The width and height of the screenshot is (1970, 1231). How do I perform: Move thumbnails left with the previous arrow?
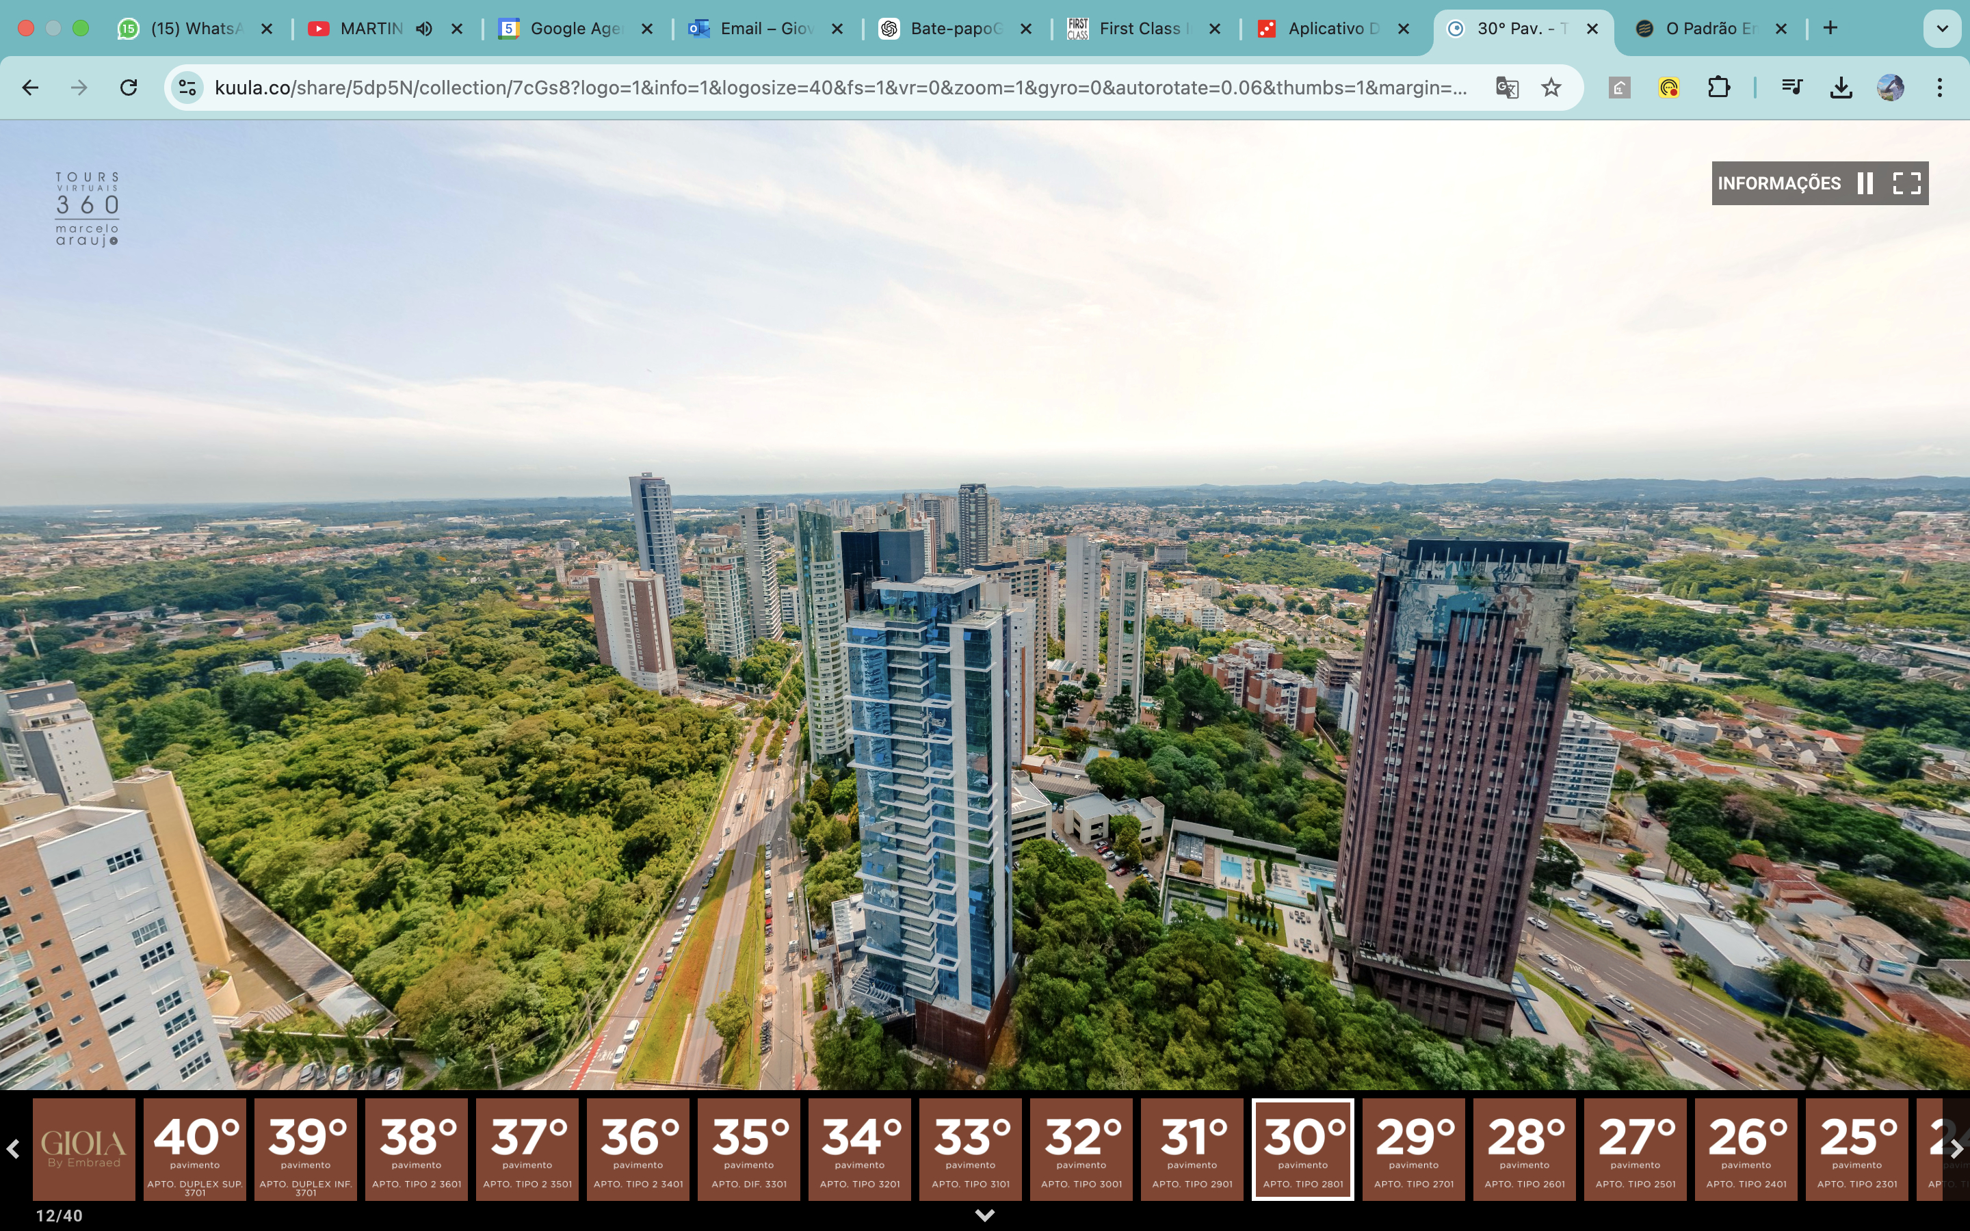tap(13, 1149)
